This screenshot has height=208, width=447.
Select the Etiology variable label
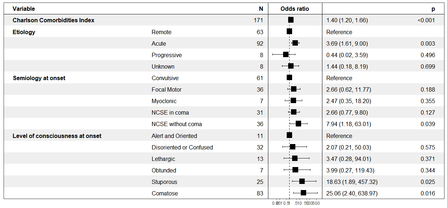[24, 32]
